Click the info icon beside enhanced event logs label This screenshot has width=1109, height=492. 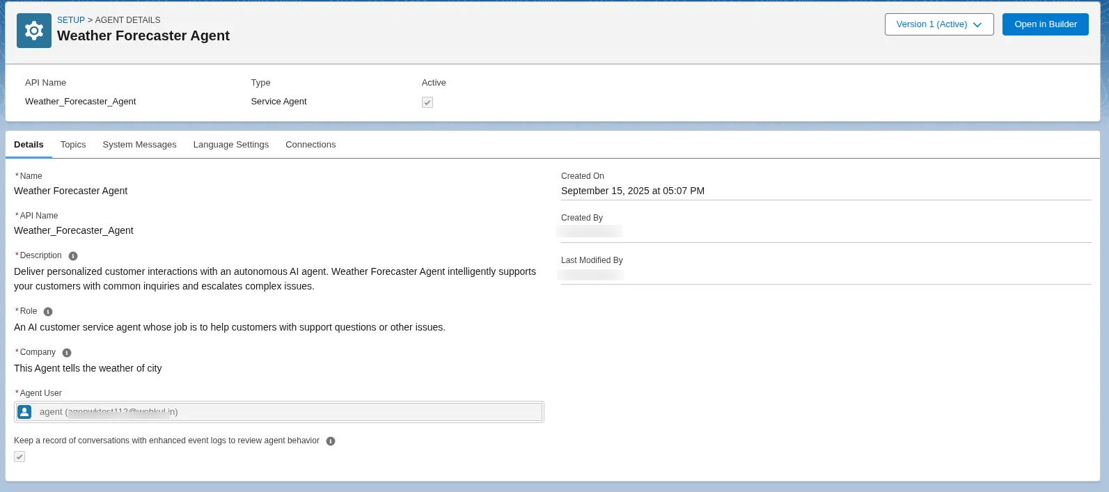tap(331, 441)
